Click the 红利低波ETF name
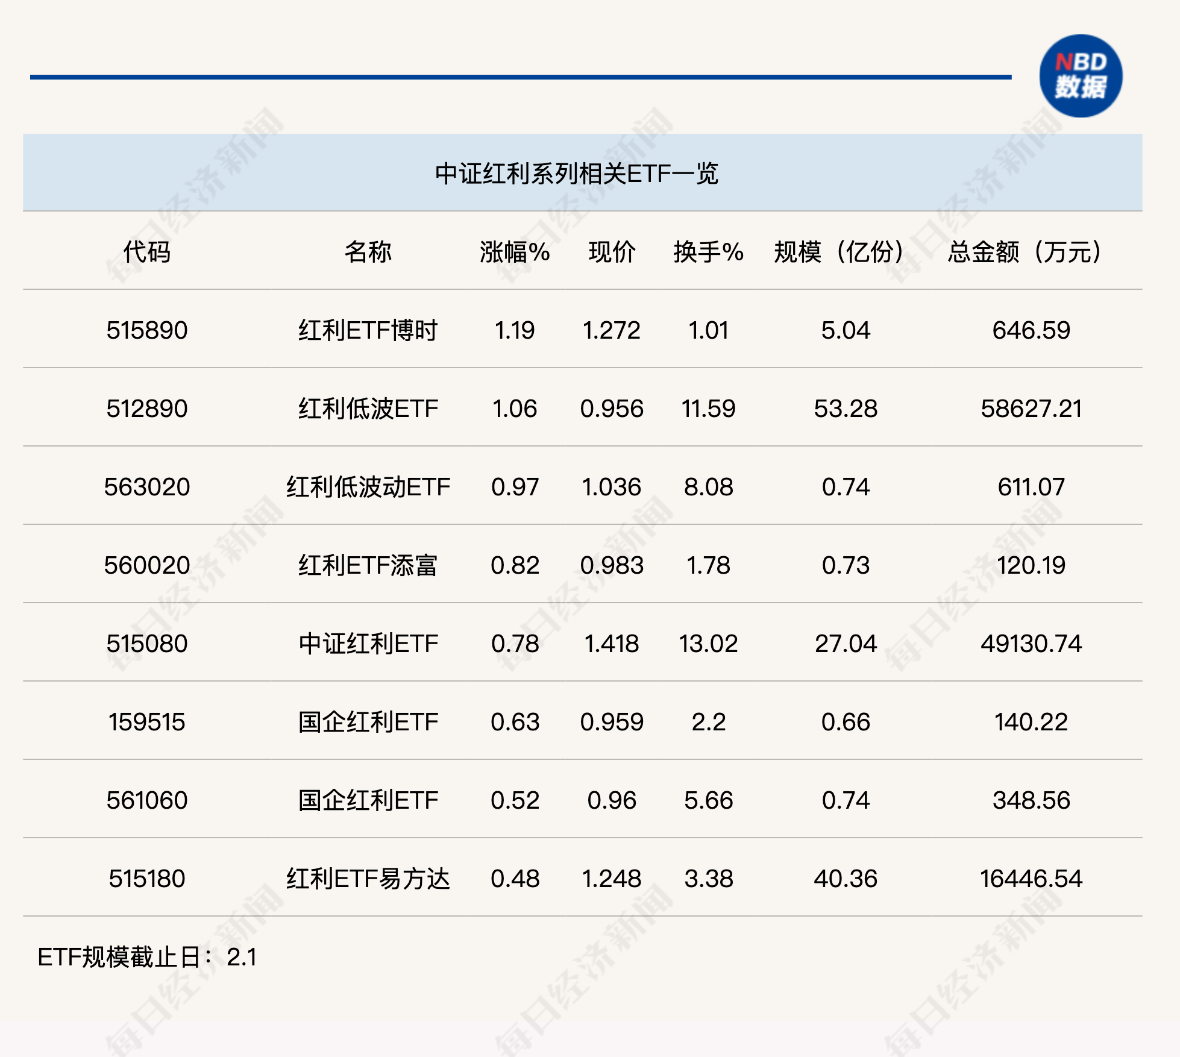Screen dimensions: 1180x1057 coord(368,409)
